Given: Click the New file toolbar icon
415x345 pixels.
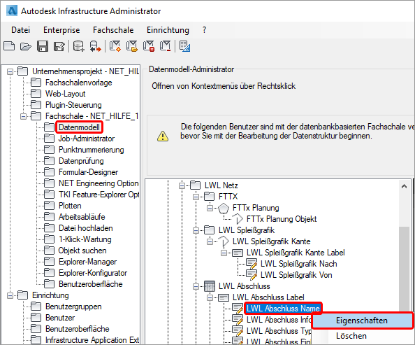Looking at the screenshot, I should [9, 46].
